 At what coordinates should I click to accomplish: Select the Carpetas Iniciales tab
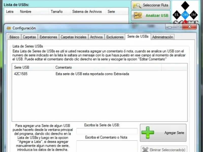pyautogui.click(x=73, y=37)
